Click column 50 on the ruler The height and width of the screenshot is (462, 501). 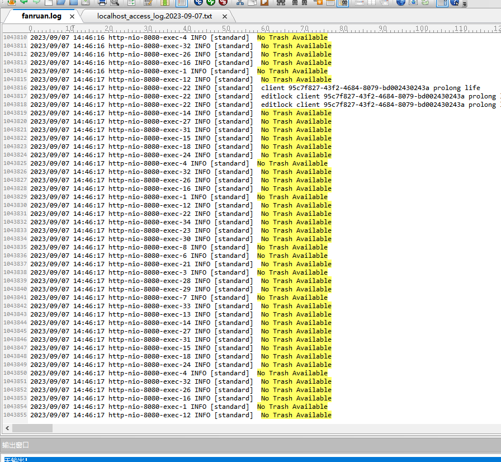click(x=226, y=29)
